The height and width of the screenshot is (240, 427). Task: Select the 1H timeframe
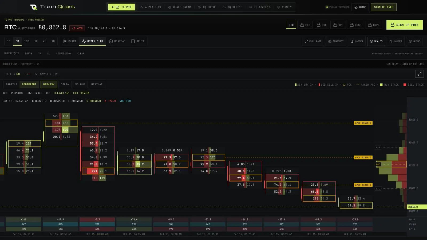[36, 41]
